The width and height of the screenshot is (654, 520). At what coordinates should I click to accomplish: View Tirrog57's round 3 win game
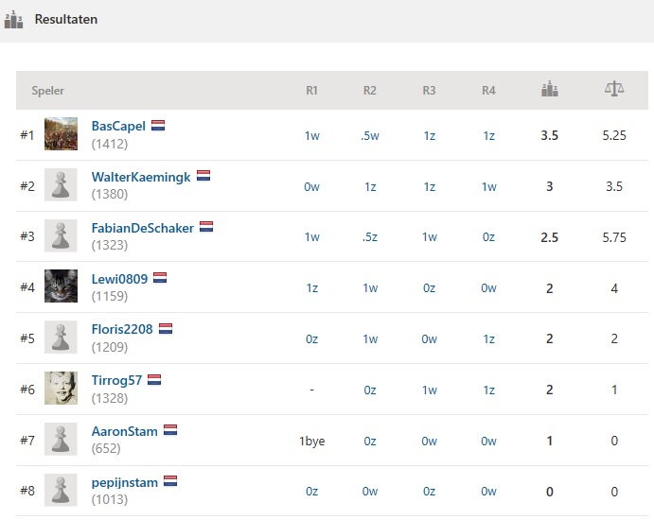point(429,390)
